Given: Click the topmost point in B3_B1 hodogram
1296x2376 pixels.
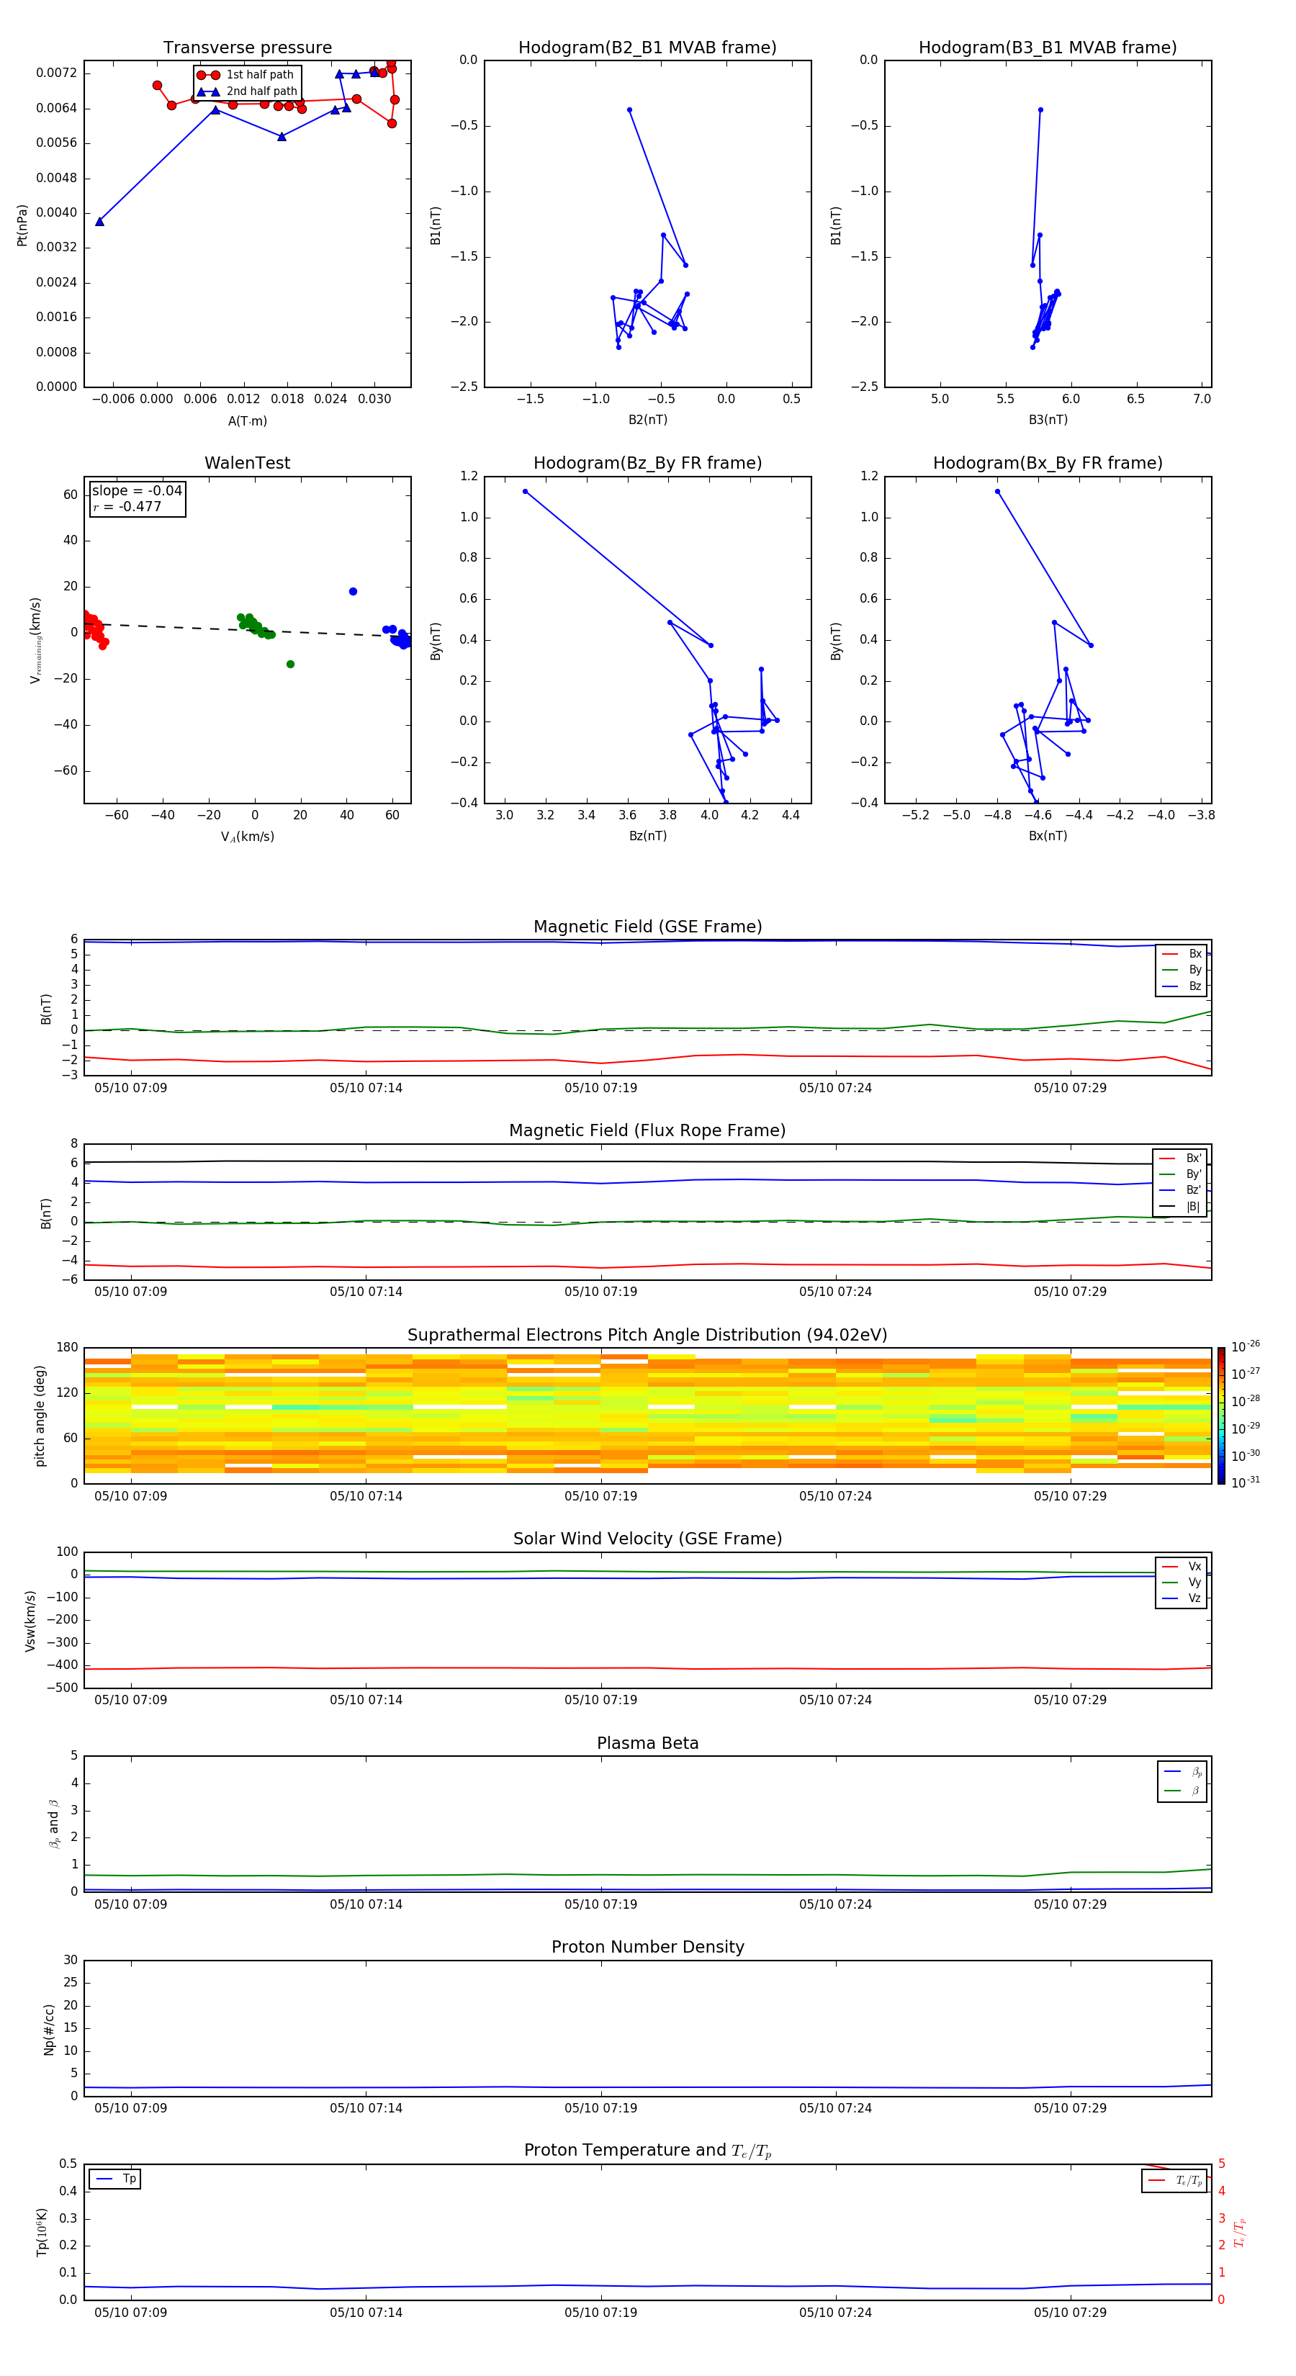Looking at the screenshot, I should [x=1040, y=109].
